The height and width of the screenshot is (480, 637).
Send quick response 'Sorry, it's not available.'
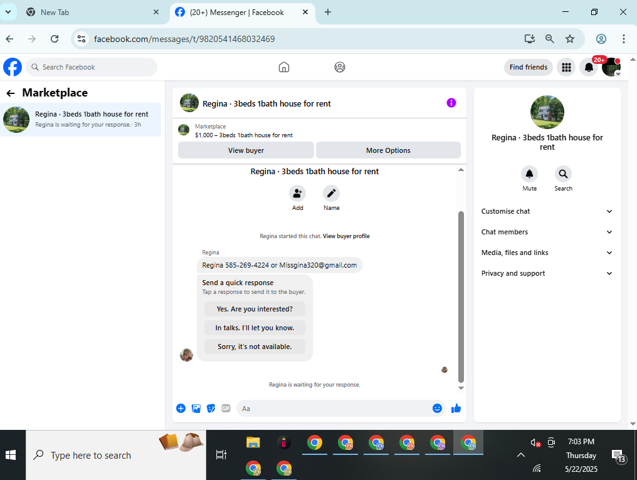(255, 347)
